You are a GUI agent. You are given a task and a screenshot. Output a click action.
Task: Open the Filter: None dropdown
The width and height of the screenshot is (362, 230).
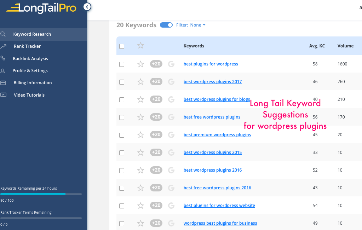click(x=191, y=25)
